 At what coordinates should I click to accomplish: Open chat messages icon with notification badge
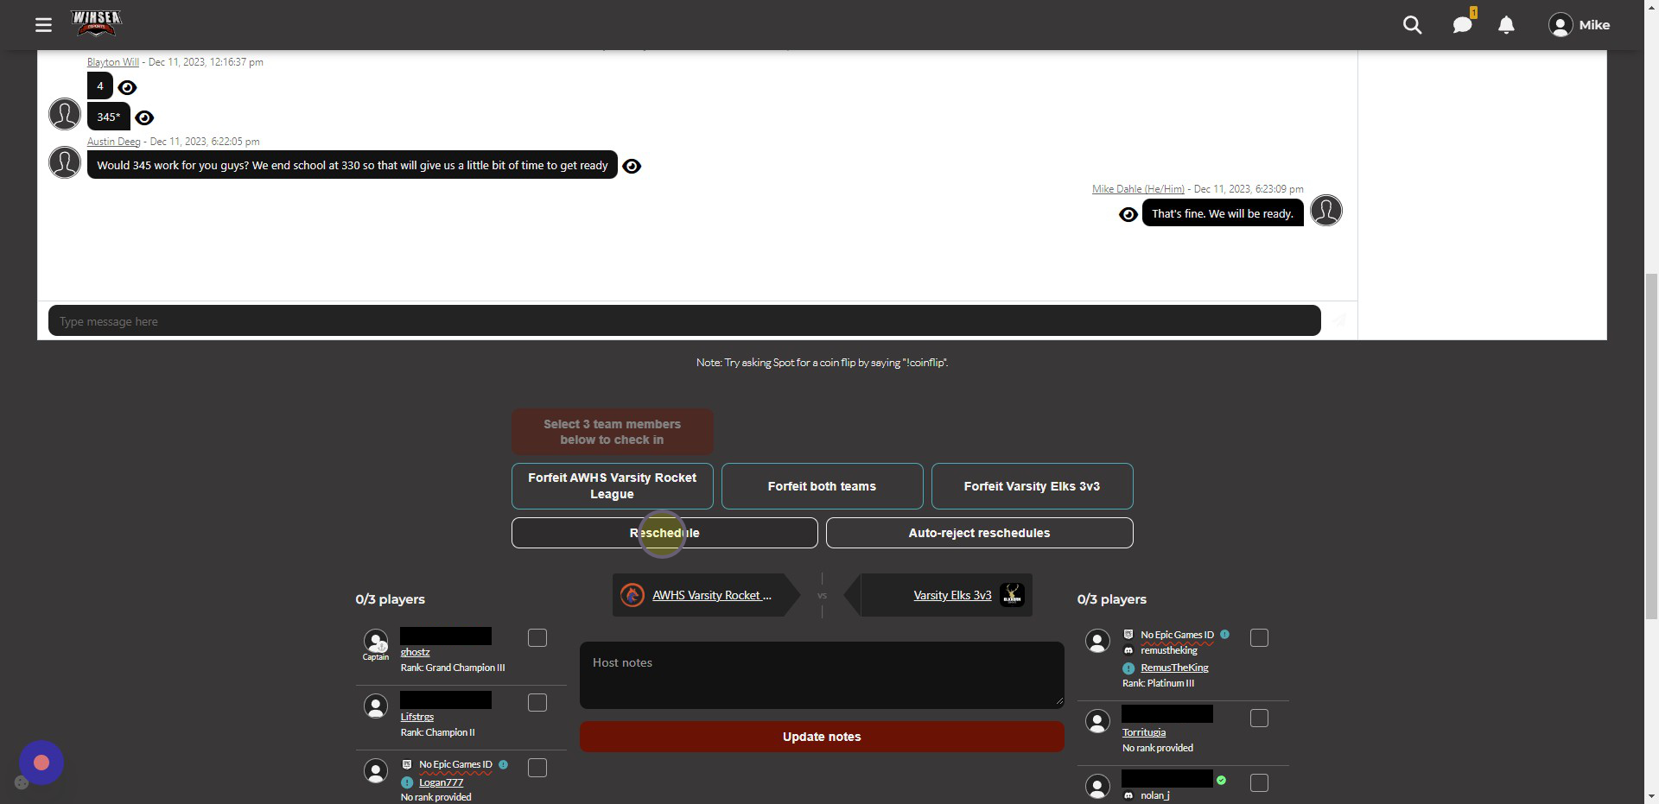(1463, 24)
